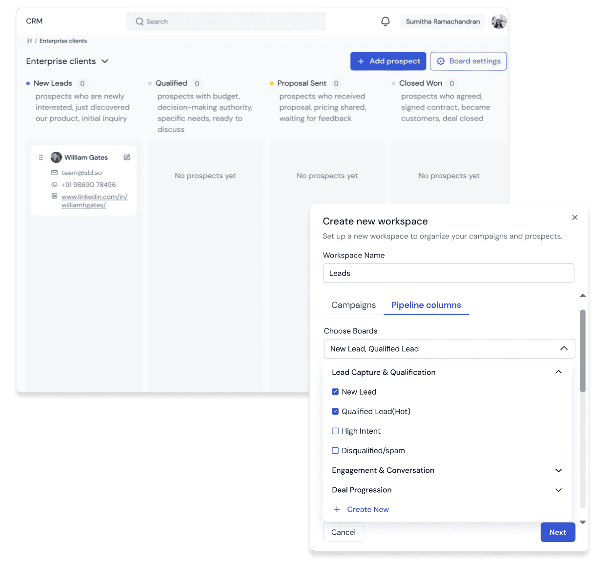Click the Next button
610x561 pixels.
coord(558,532)
